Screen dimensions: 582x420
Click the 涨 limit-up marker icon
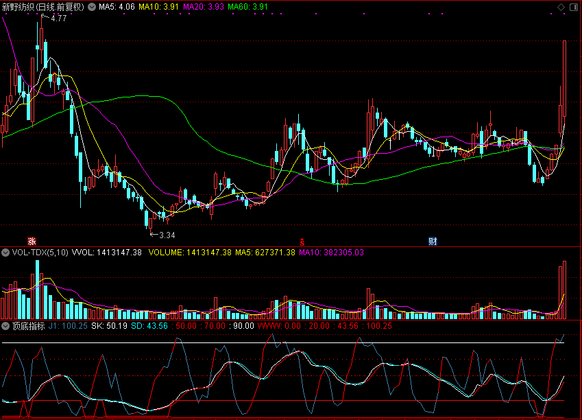point(31,241)
